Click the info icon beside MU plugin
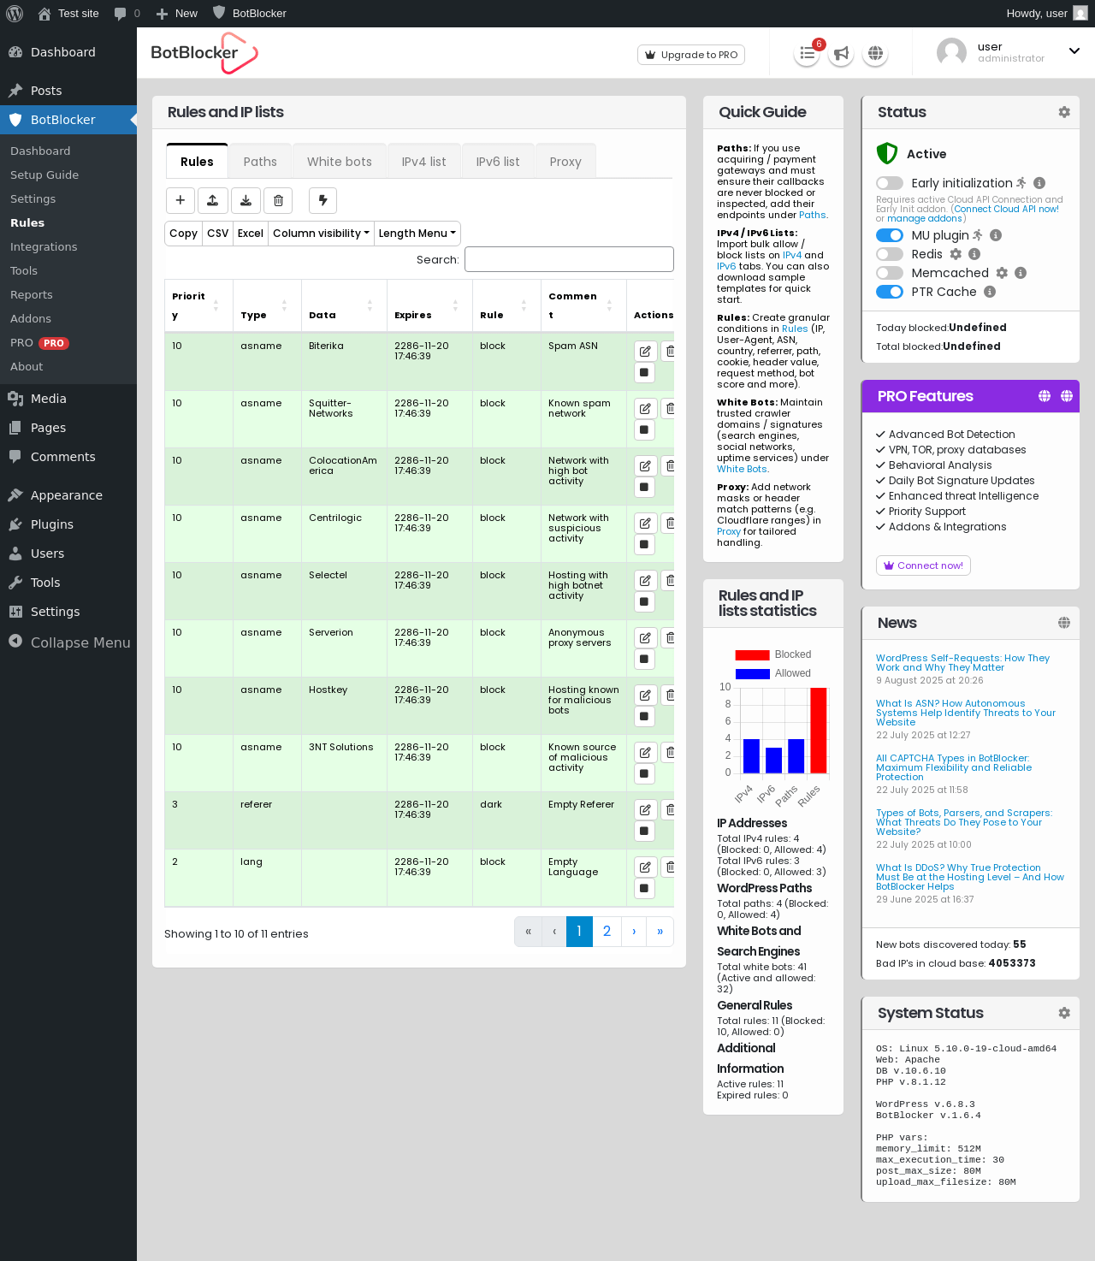 pyautogui.click(x=996, y=235)
